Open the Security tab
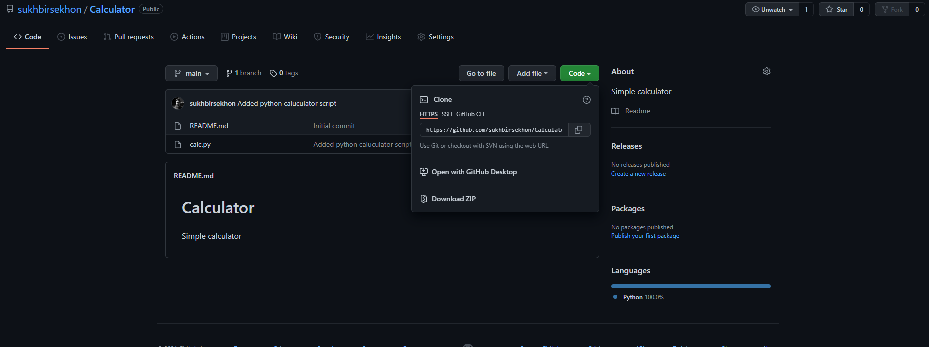 332,37
